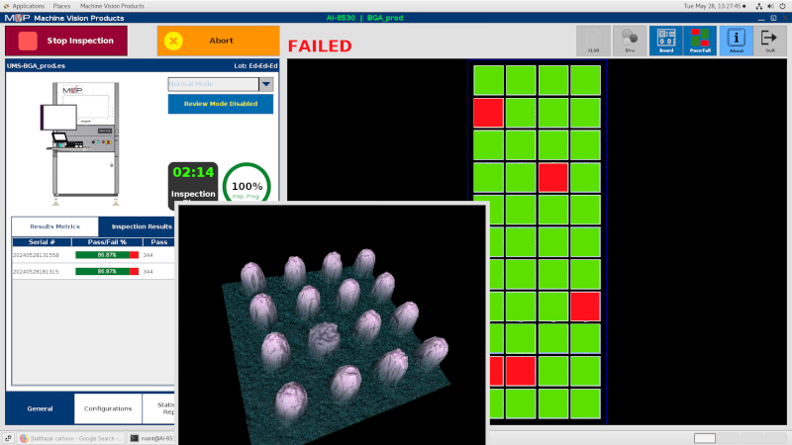
Task: Click the AI-8530 | BGA_prod title text
Action: (x=364, y=18)
